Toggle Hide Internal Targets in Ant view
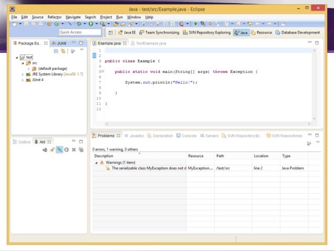 [59, 150]
